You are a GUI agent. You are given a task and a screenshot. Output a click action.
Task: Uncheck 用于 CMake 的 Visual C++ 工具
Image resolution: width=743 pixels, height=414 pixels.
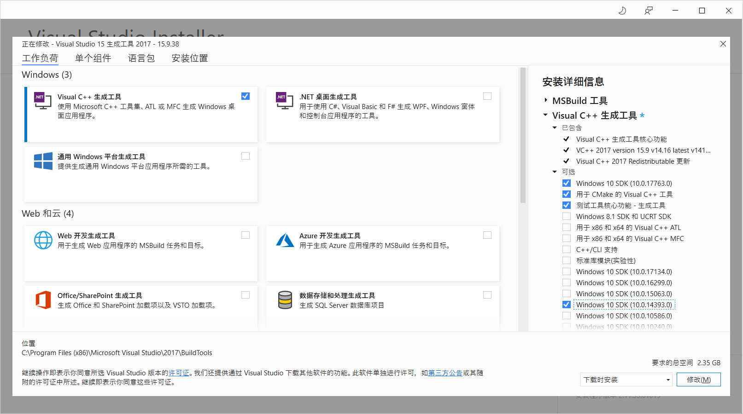point(567,194)
